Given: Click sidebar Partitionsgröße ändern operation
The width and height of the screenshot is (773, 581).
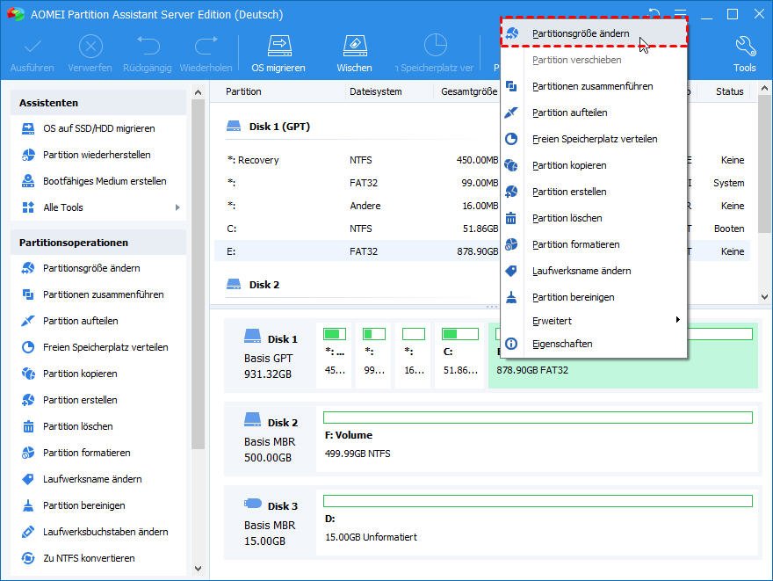Looking at the screenshot, I should click(x=91, y=268).
